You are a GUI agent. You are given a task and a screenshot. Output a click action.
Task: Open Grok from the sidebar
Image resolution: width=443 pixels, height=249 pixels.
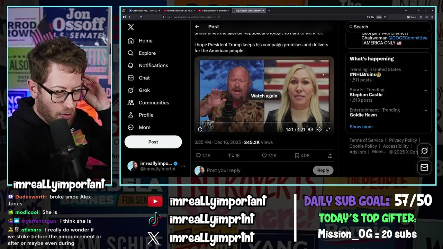(139, 90)
